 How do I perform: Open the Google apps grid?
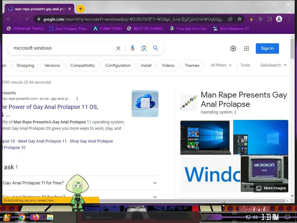(x=247, y=48)
